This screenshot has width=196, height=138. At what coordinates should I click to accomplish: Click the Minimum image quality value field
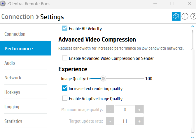coord(125,110)
